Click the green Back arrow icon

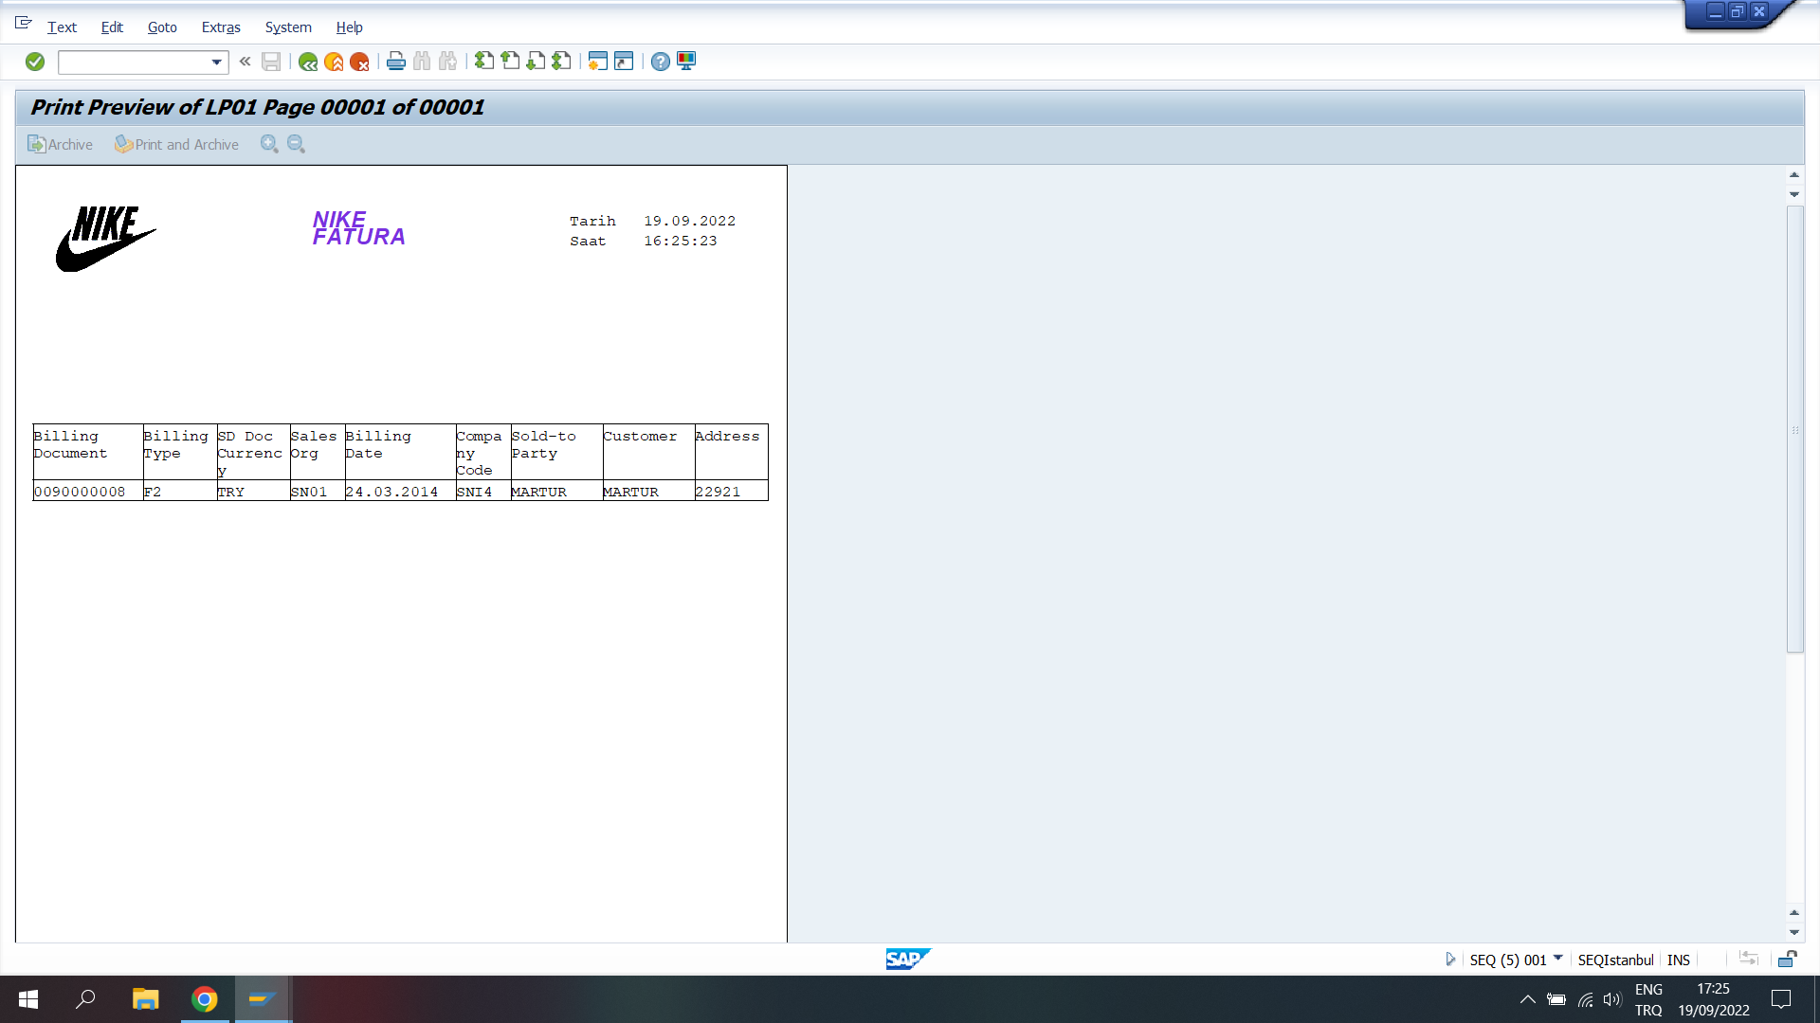tap(308, 62)
